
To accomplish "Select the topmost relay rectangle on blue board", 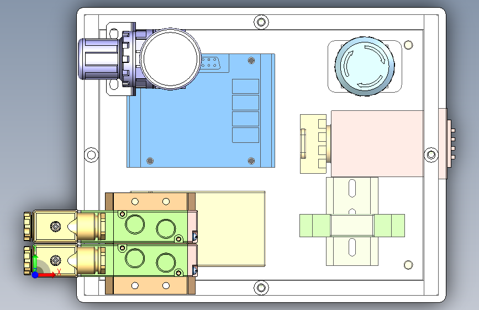I will pyautogui.click(x=246, y=87).
